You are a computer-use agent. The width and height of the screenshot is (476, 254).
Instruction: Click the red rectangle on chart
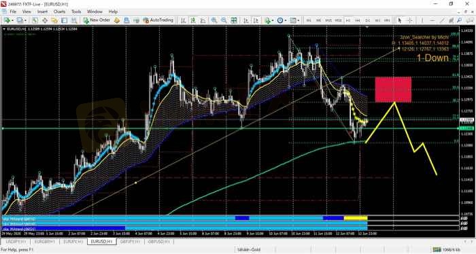pos(394,90)
